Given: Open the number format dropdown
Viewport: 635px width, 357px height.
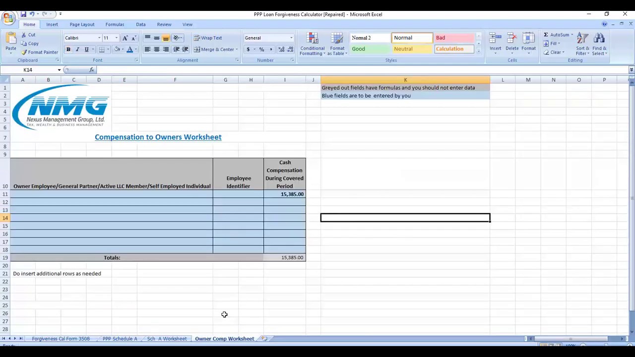Looking at the screenshot, I should [291, 38].
